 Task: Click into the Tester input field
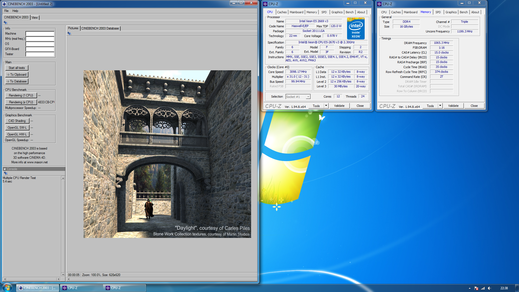click(40, 54)
